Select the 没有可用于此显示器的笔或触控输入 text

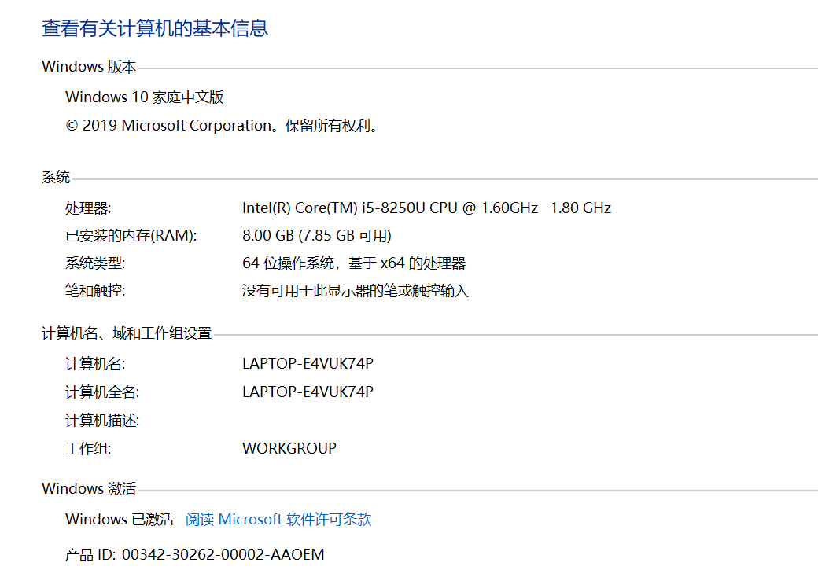[356, 290]
